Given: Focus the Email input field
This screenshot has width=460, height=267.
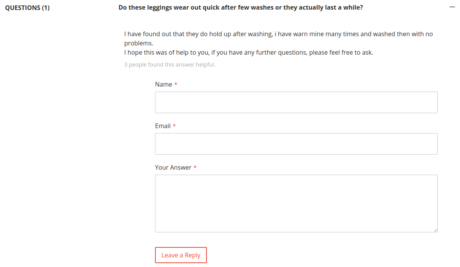Looking at the screenshot, I should coord(296,144).
